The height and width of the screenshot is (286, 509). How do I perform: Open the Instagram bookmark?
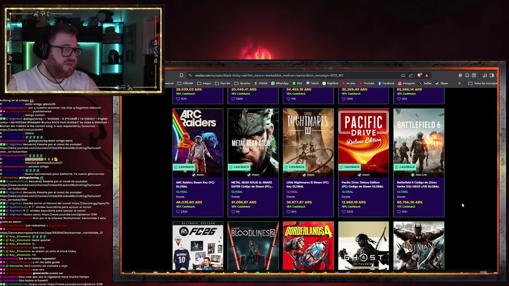(406, 83)
